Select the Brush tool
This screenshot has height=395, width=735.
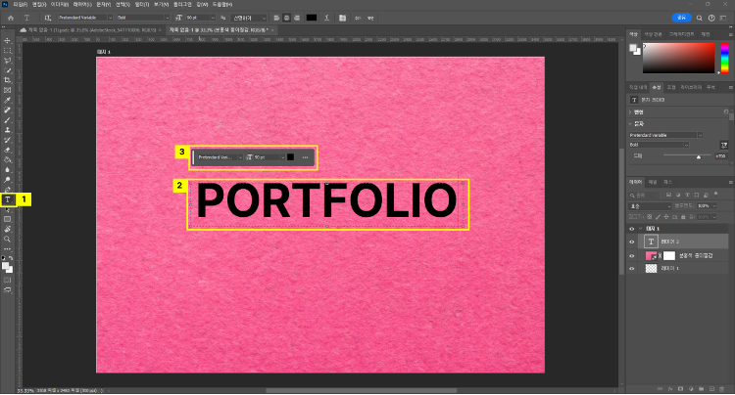7,120
